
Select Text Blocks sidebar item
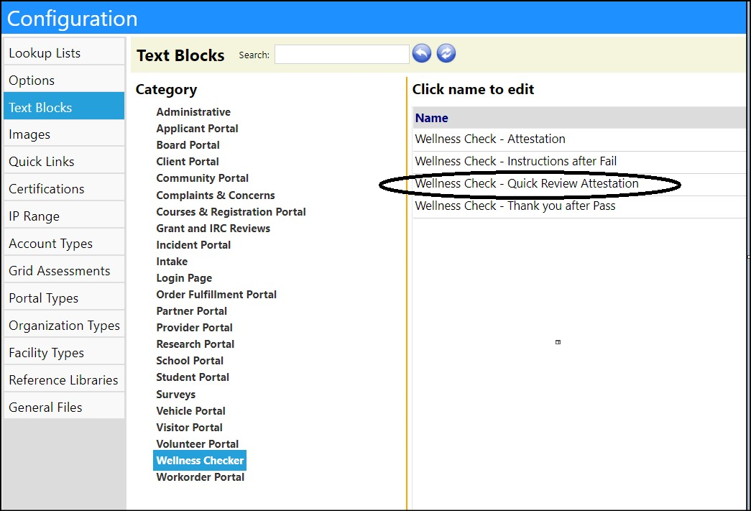(64, 107)
